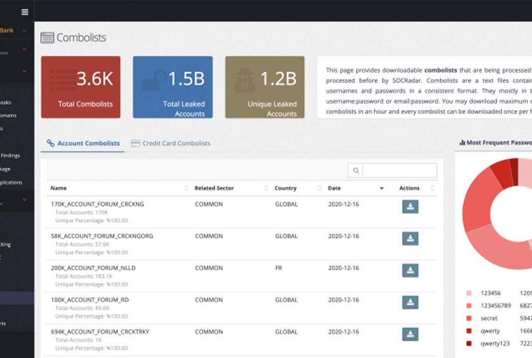
Task: Expand the sidebar section below Bank
Action: click(x=24, y=49)
